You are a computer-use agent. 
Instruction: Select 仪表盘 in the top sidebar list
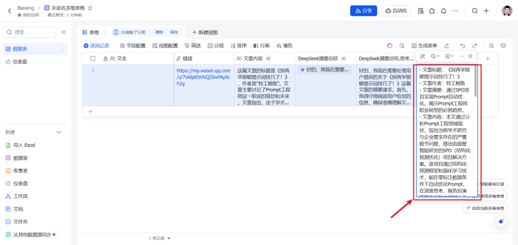[20, 62]
